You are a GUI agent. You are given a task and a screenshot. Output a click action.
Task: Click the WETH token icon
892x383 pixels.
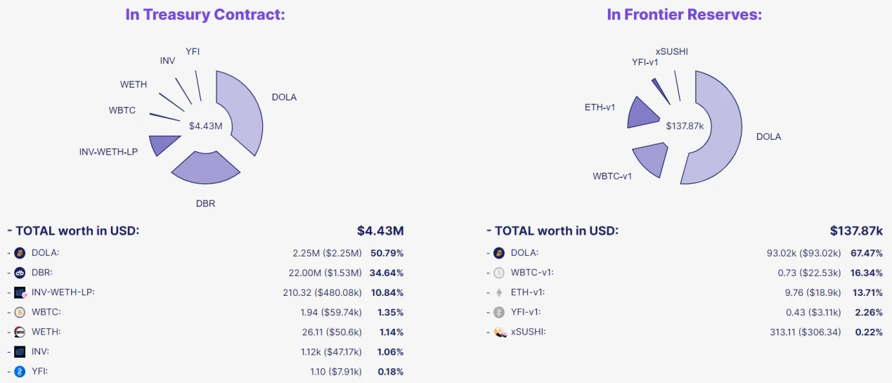click(x=20, y=332)
